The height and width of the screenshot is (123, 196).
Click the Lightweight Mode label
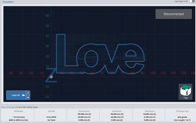[x=181, y=1]
